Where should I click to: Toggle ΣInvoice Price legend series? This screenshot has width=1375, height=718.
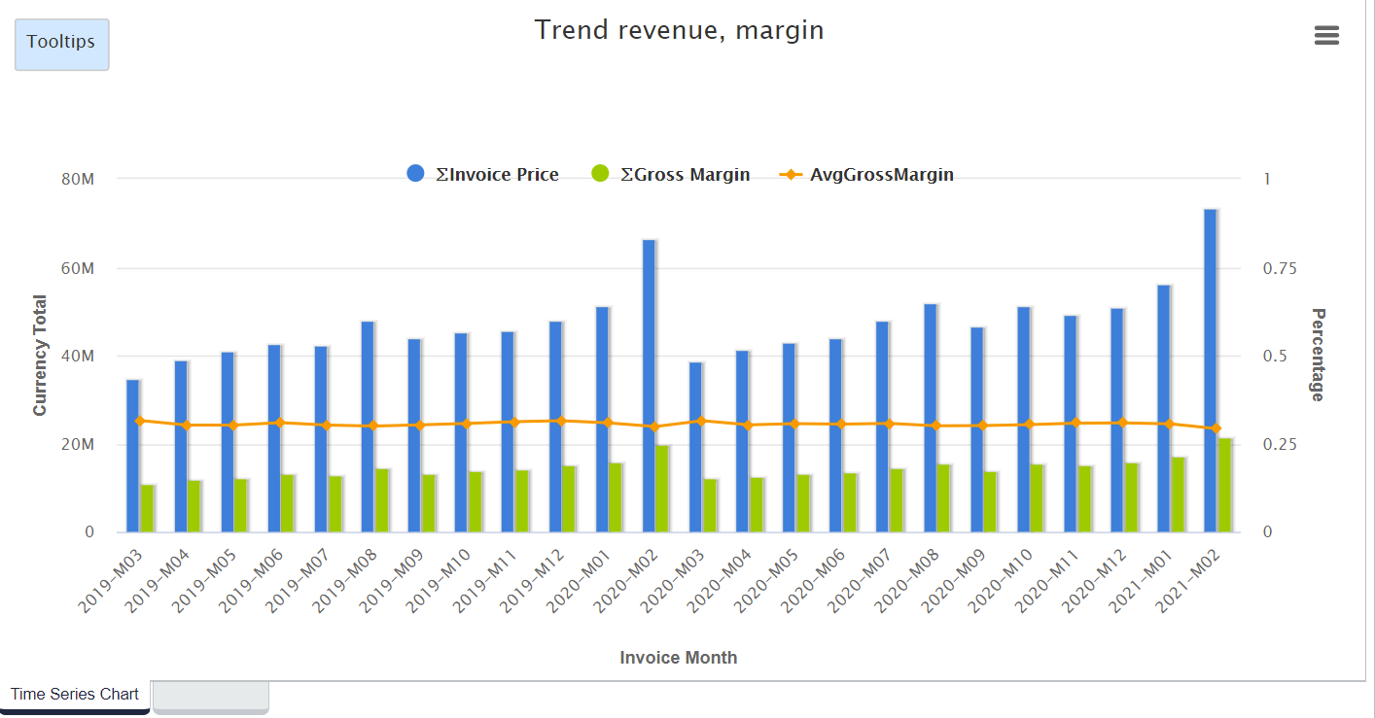(497, 175)
